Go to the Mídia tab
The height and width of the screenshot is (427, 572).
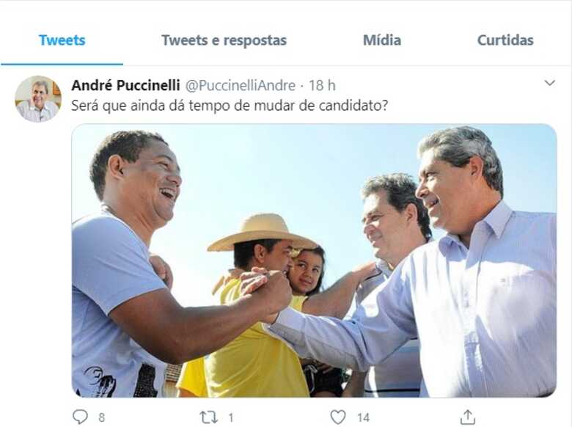point(382,40)
